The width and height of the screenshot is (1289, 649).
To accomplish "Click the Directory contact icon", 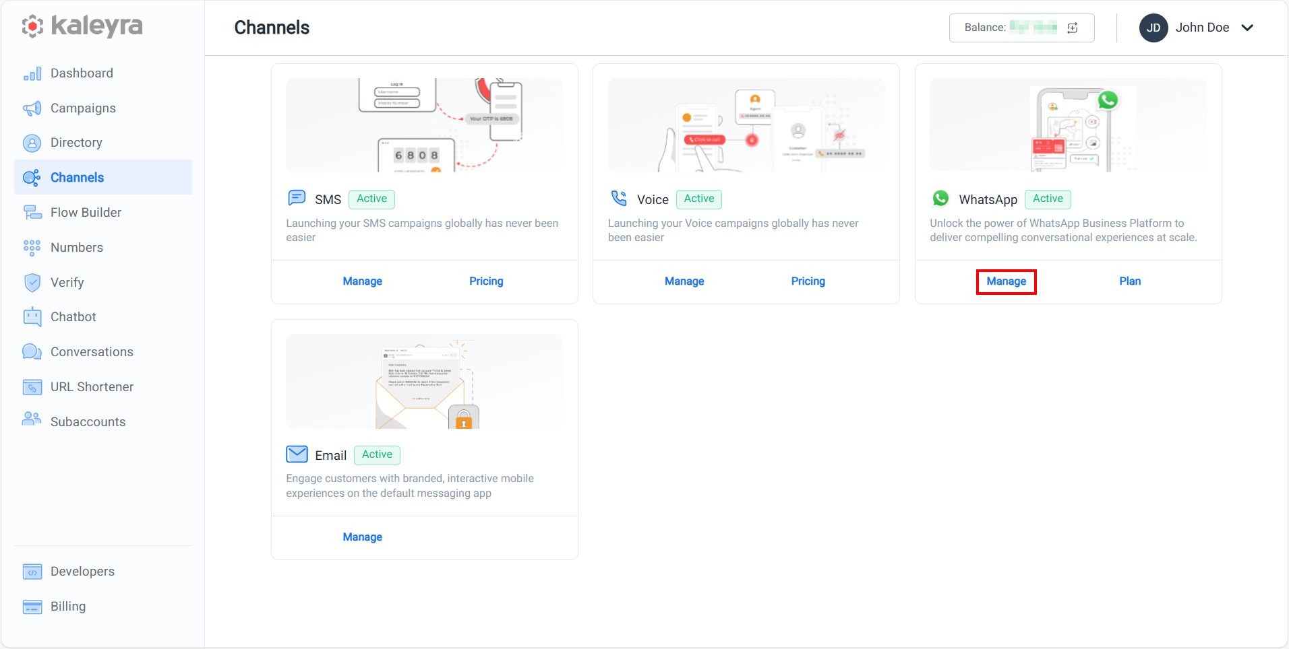I will (32, 143).
